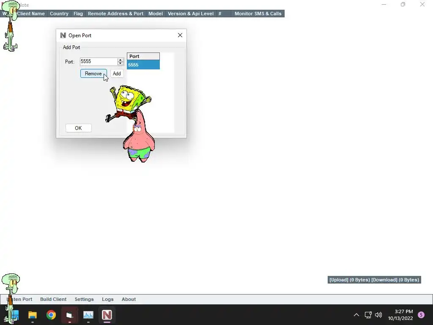
Task: Open the Settings menu
Action: click(84, 299)
